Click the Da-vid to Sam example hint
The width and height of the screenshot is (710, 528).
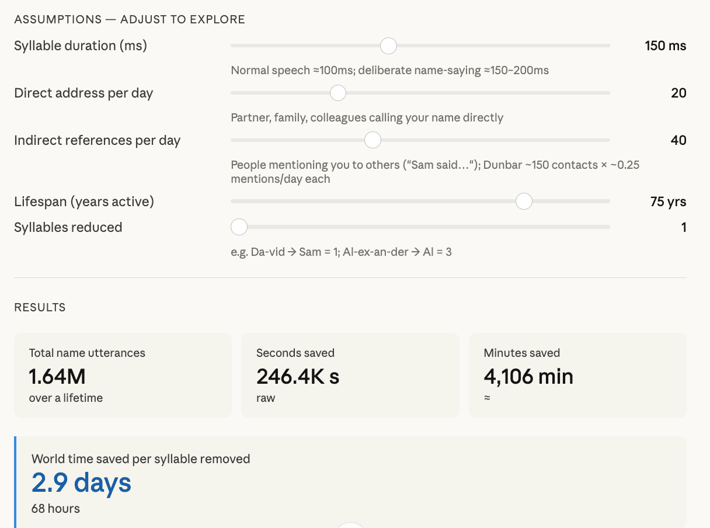click(341, 252)
